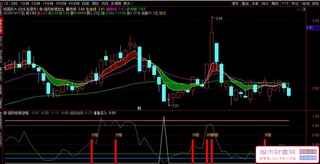Viewport: 320px width, 164px height.
Task: Open the F10 company info
Action: 285,4
